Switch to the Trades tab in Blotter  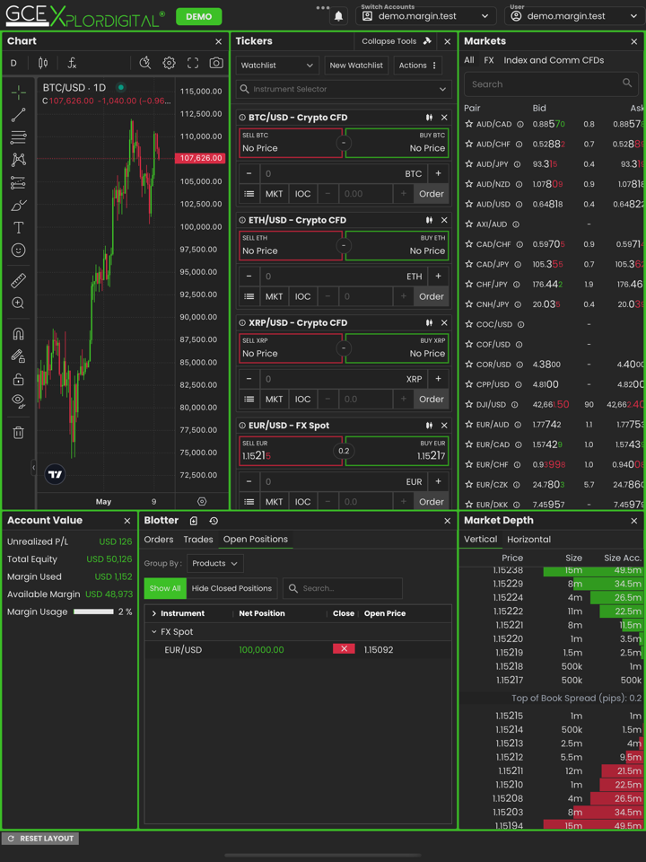[198, 540]
